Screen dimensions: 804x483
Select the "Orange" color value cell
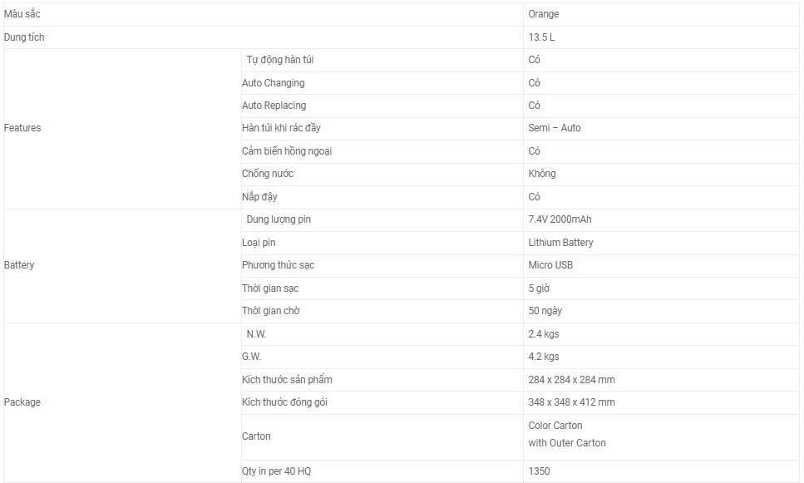544,14
